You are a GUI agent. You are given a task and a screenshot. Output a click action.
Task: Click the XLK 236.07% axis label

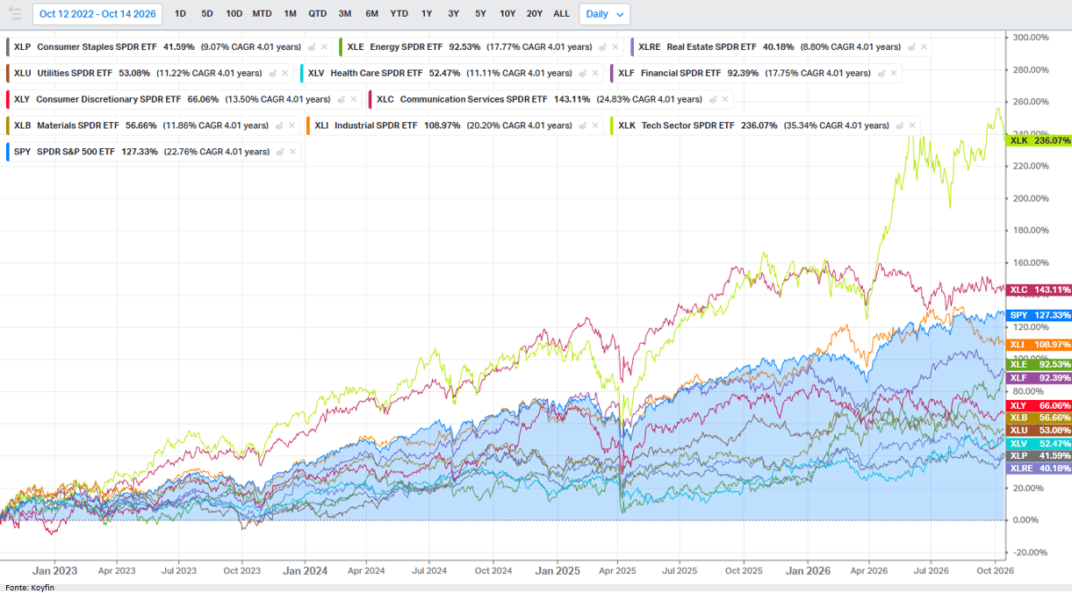tap(1040, 140)
